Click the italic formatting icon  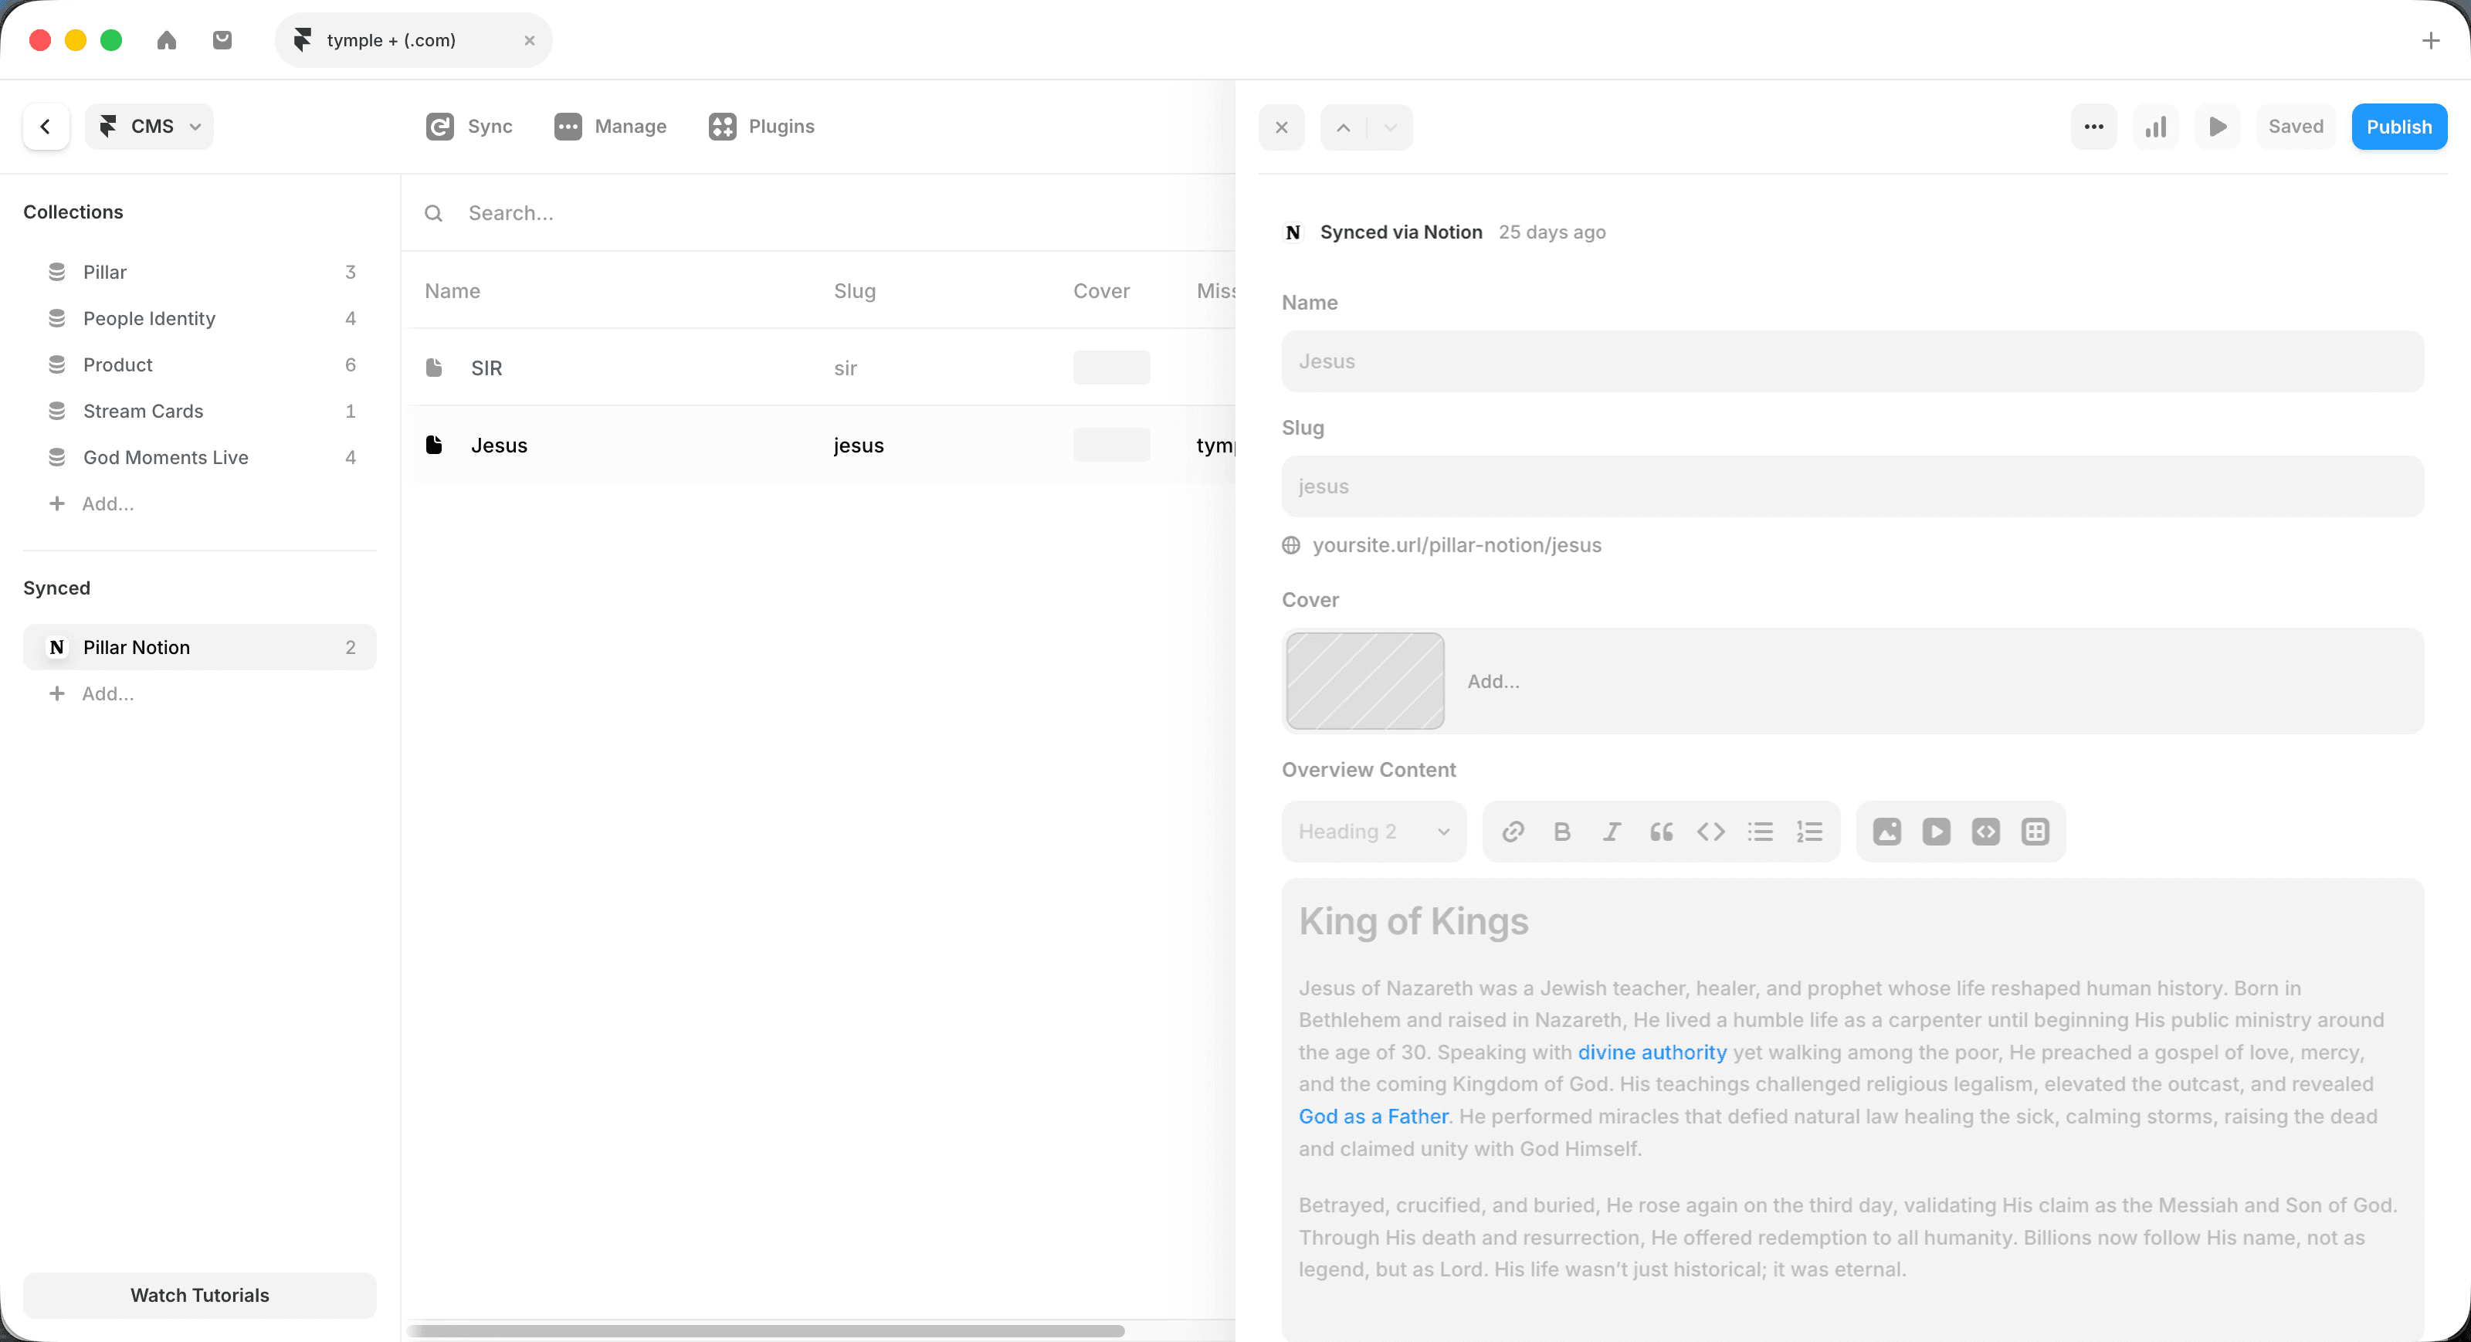click(1612, 832)
